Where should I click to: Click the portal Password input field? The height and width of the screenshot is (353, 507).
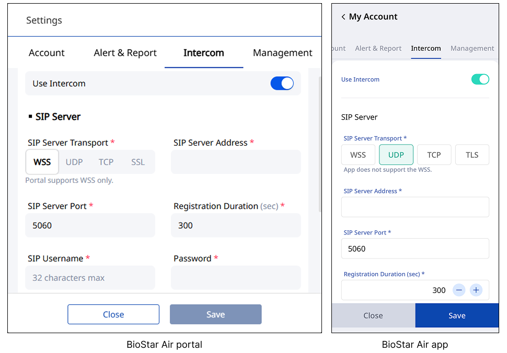(236, 278)
